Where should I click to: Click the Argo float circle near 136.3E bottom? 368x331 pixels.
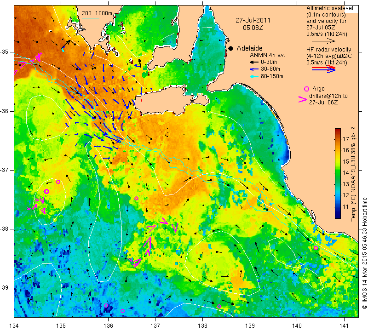(122, 311)
